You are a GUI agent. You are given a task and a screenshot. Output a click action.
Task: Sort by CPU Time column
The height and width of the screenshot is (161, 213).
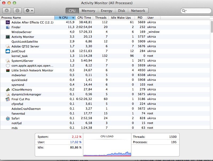[x=84, y=18]
